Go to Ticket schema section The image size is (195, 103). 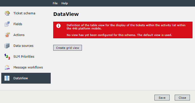click(24, 13)
